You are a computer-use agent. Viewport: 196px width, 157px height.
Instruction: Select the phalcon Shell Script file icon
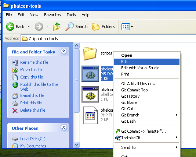(90, 94)
